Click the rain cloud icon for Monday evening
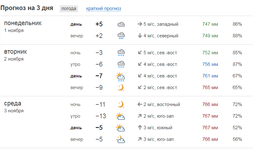This screenshot has height=149, width=253. [121, 36]
